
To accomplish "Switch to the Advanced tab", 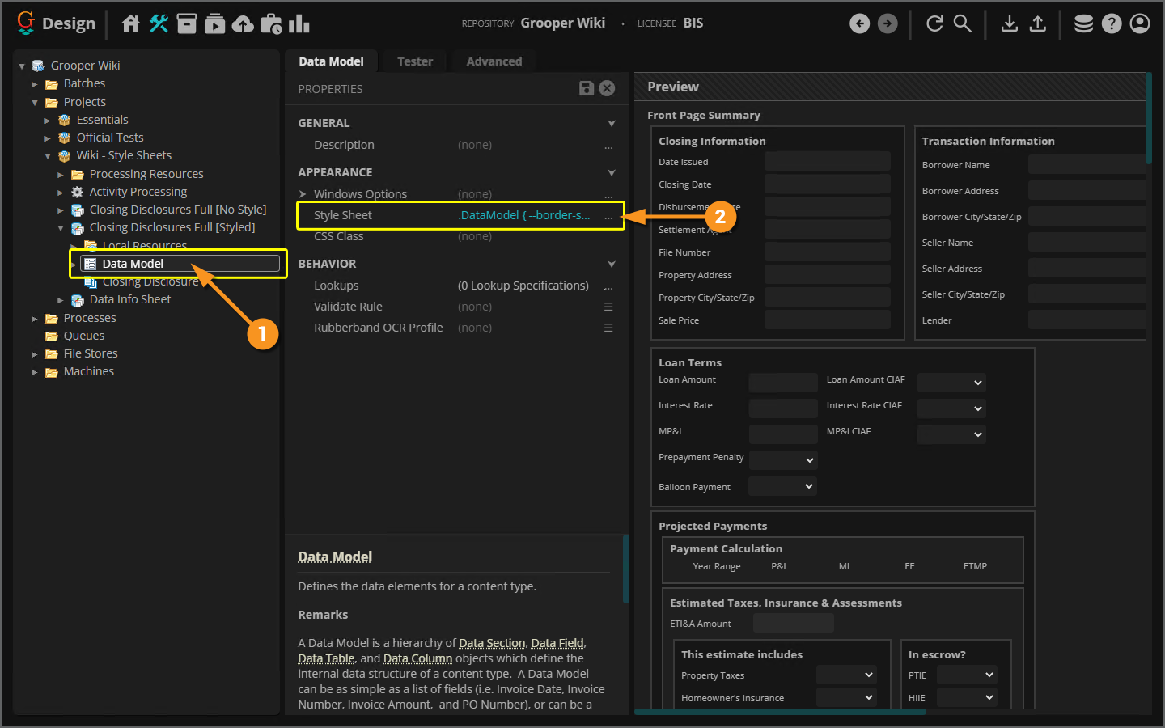I will (x=494, y=61).
